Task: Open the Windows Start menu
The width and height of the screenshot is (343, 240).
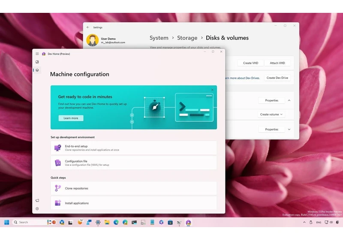Action: (7, 222)
